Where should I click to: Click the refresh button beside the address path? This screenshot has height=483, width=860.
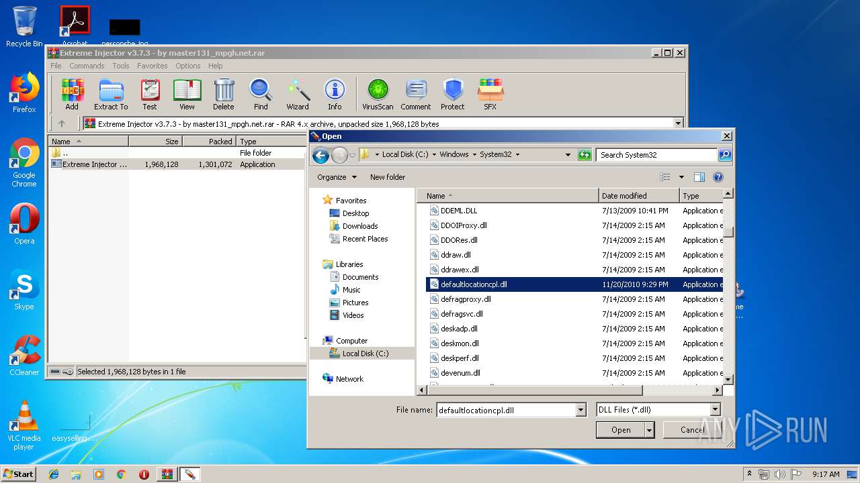[584, 154]
